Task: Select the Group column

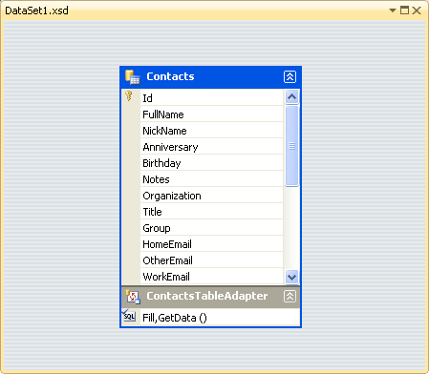Action: (211, 227)
